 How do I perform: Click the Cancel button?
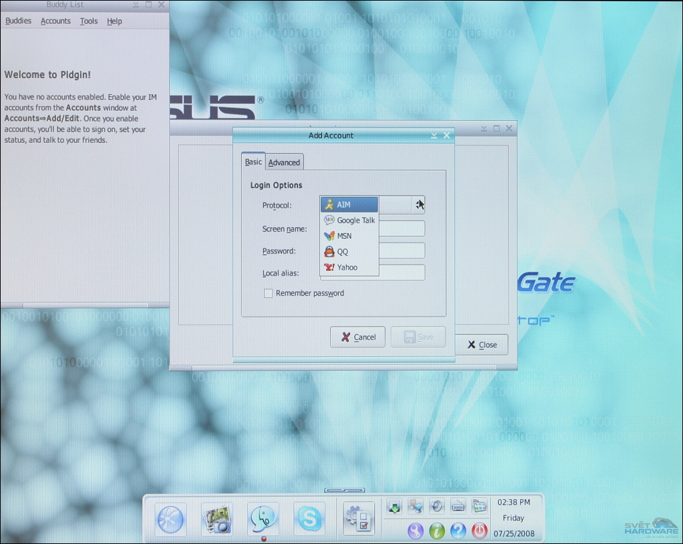(x=358, y=336)
